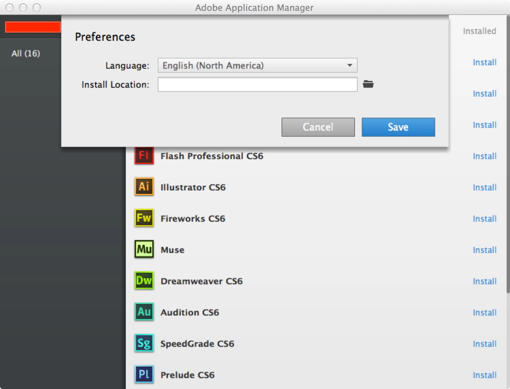Click the Muse Mu icon

coord(144,249)
